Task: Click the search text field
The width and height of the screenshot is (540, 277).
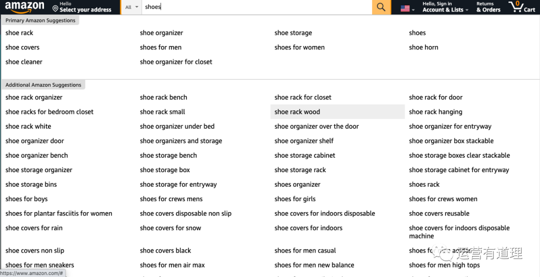Action: 256,7
